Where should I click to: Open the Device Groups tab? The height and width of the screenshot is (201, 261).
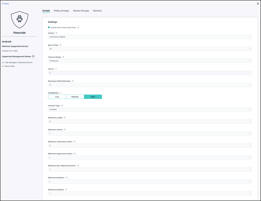(x=81, y=11)
